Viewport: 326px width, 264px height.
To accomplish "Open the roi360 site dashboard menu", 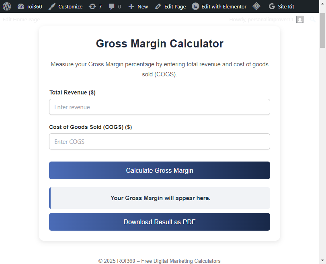I will coord(30,6).
